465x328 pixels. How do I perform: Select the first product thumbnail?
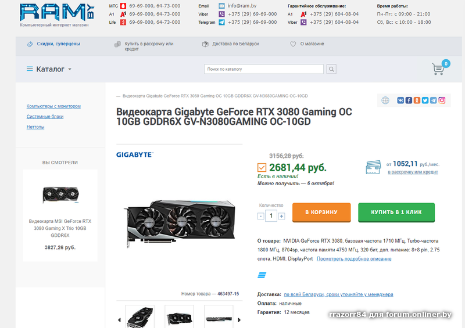(140, 316)
